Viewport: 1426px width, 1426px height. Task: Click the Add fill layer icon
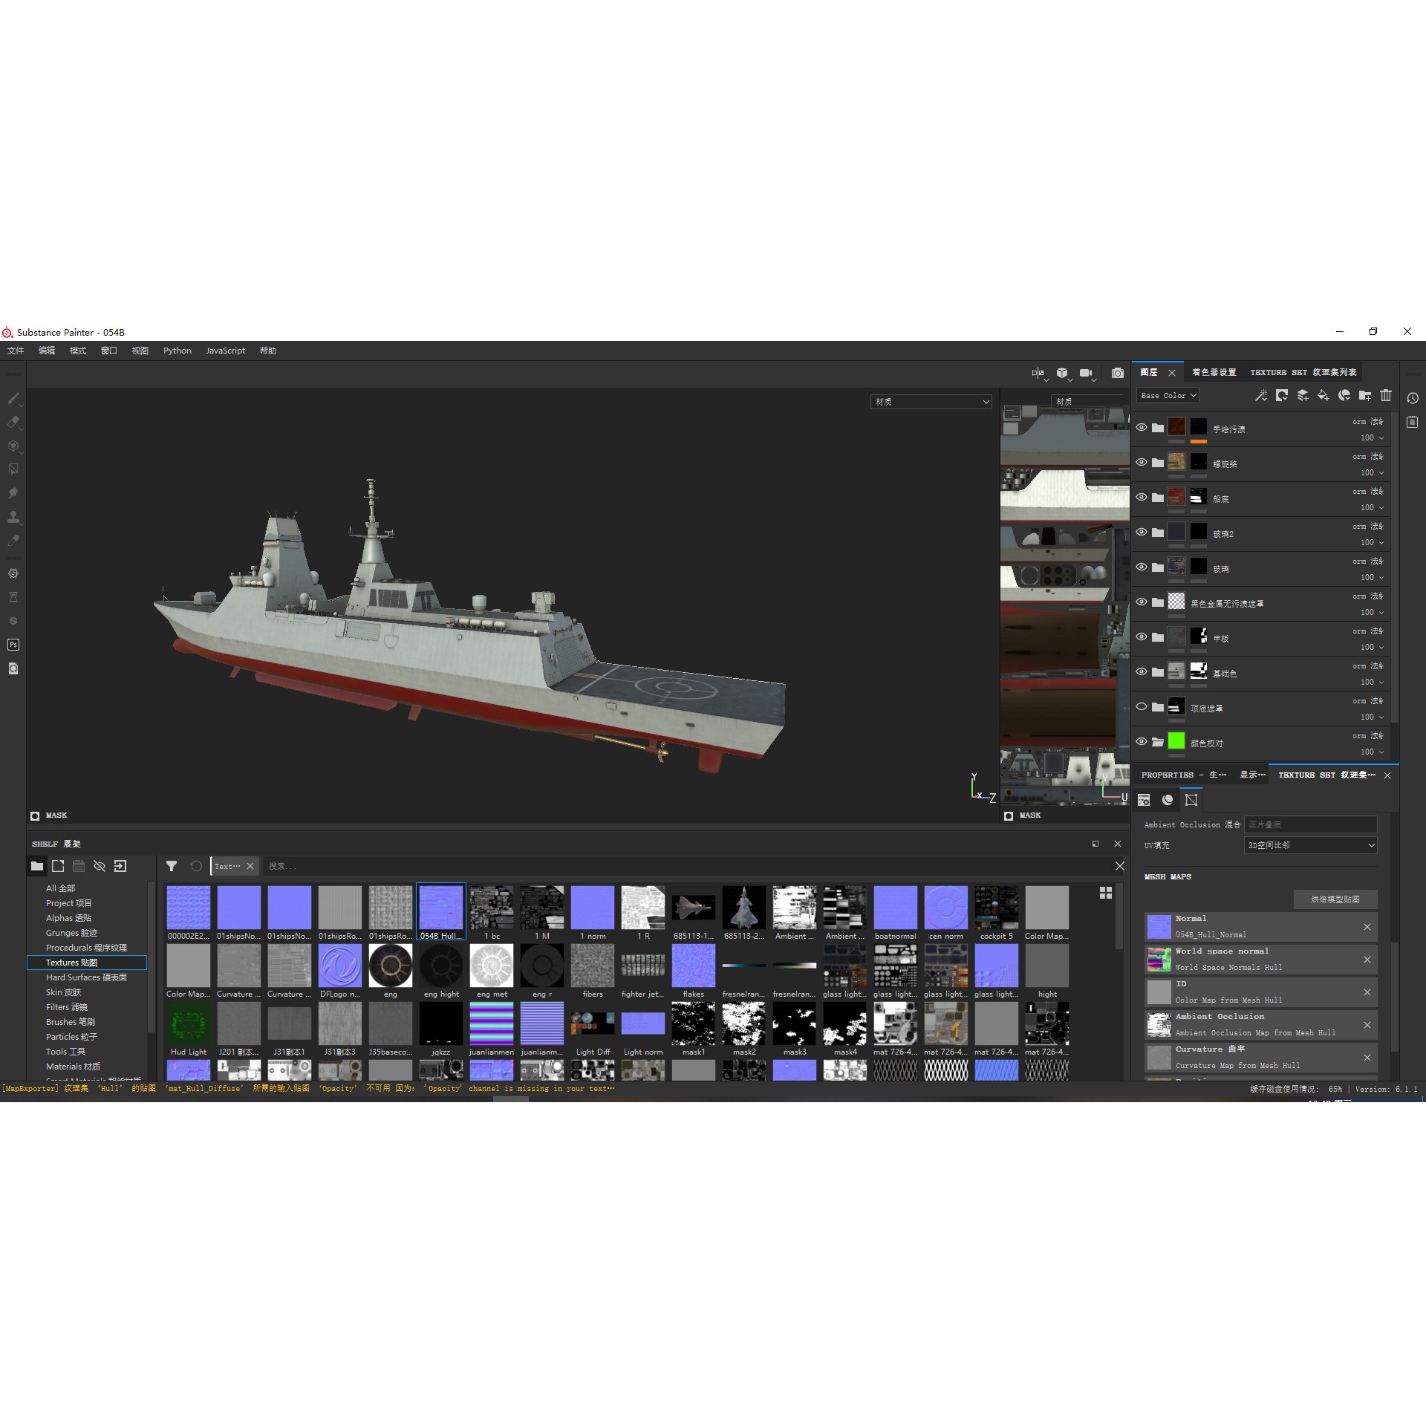click(1324, 396)
